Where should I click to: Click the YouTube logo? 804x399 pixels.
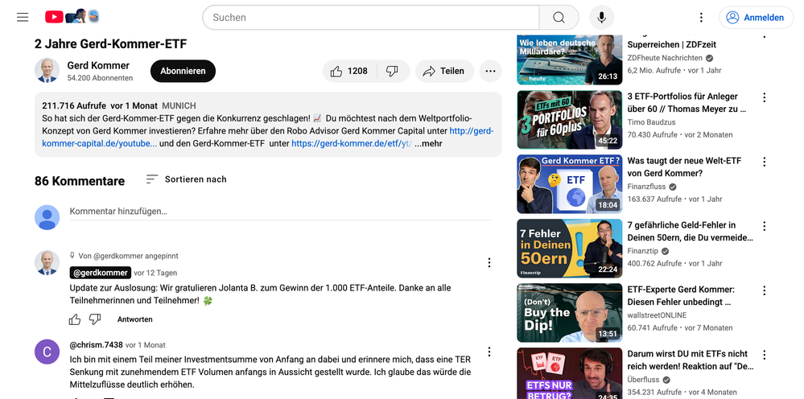point(72,17)
